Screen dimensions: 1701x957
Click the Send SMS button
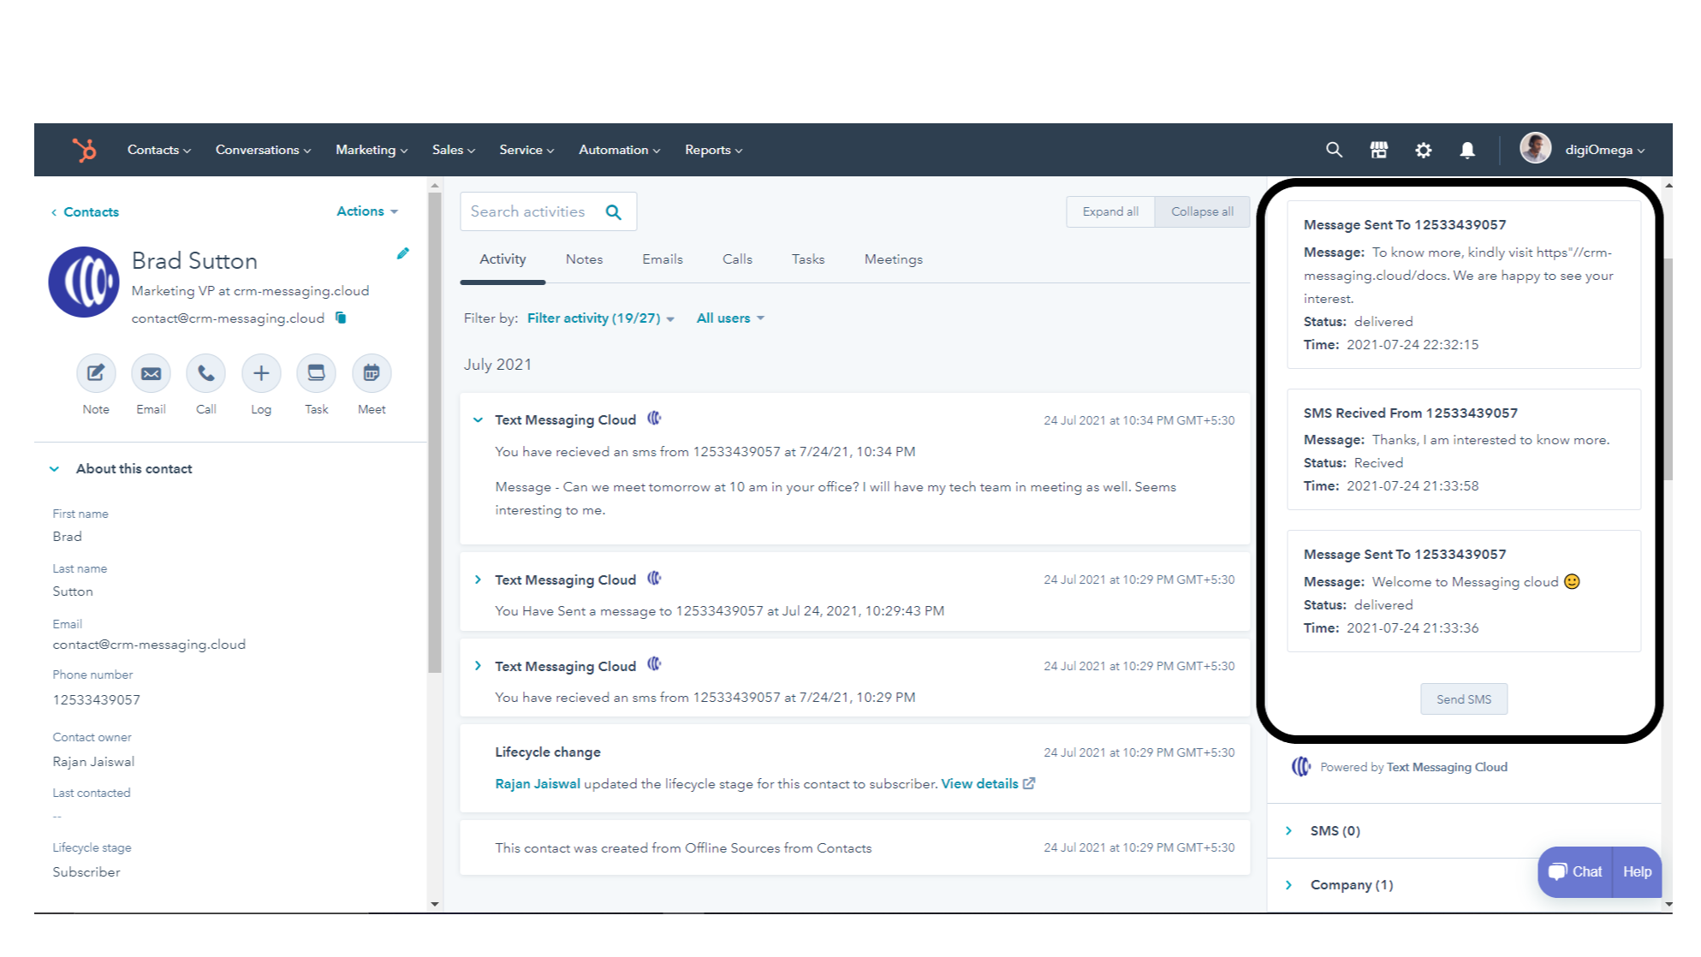(1464, 699)
